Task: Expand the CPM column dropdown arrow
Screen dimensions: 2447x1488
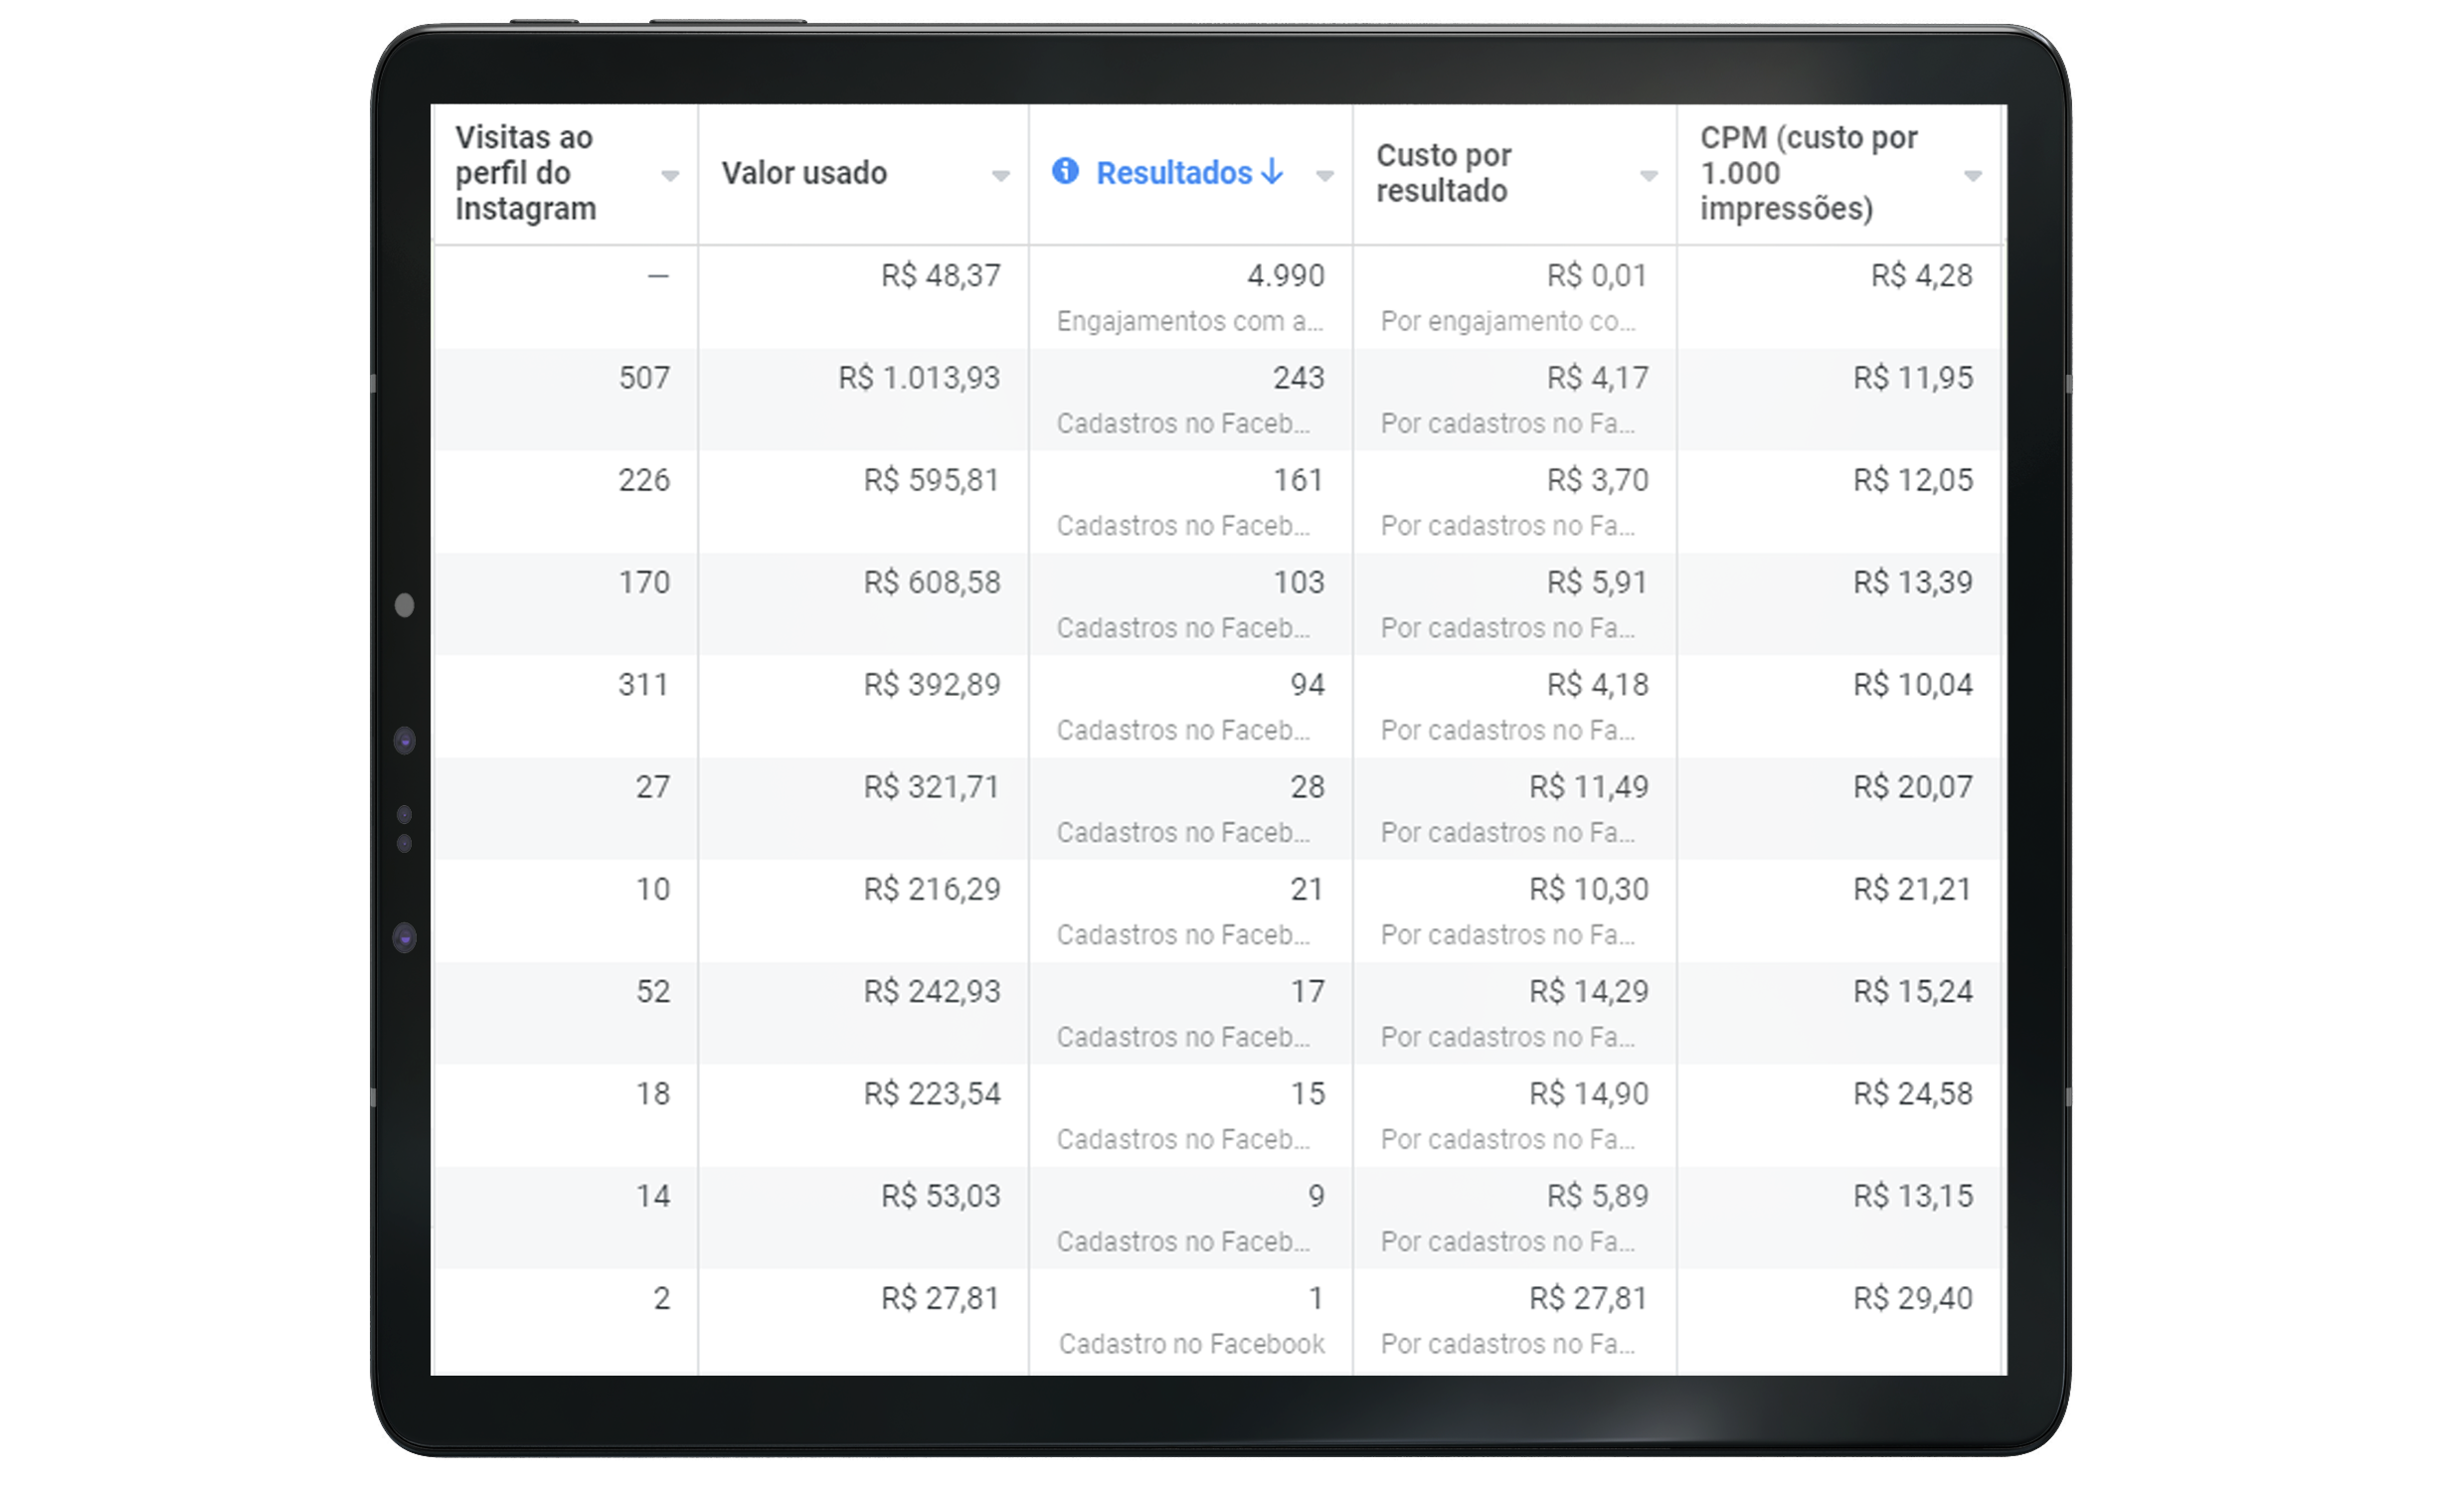Action: click(1973, 176)
